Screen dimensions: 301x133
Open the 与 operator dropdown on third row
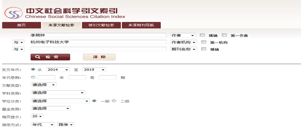pyautogui.click(x=18, y=49)
